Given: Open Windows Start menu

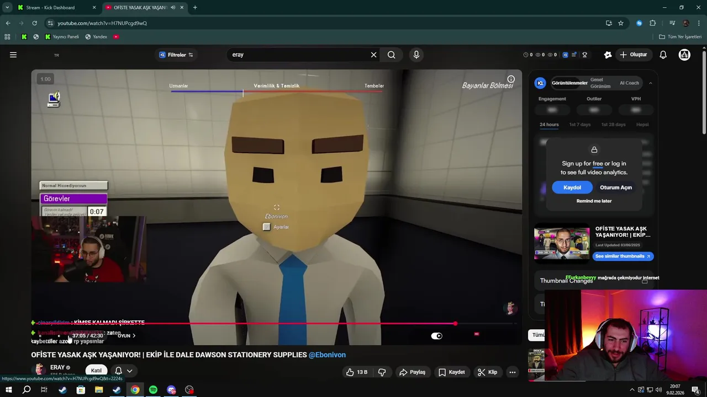Looking at the screenshot, I should click(x=8, y=390).
